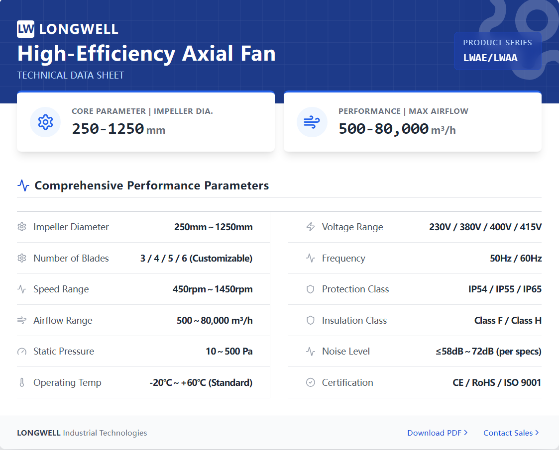The width and height of the screenshot is (559, 450).
Task: Click the pulse icon beside Comprehensive Performance Parameters
Action: [22, 184]
